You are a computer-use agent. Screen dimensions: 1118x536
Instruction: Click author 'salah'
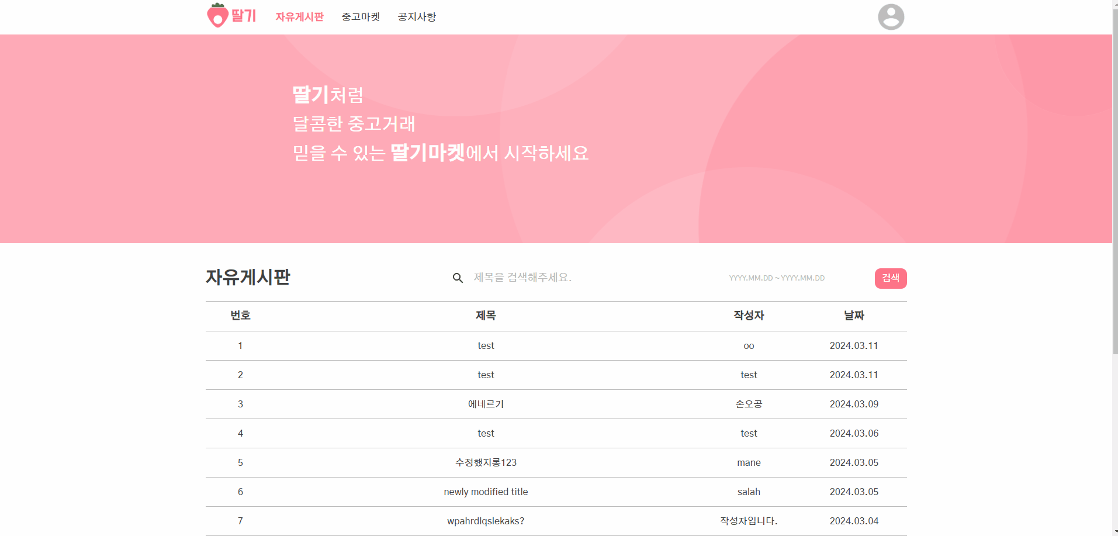pos(749,492)
